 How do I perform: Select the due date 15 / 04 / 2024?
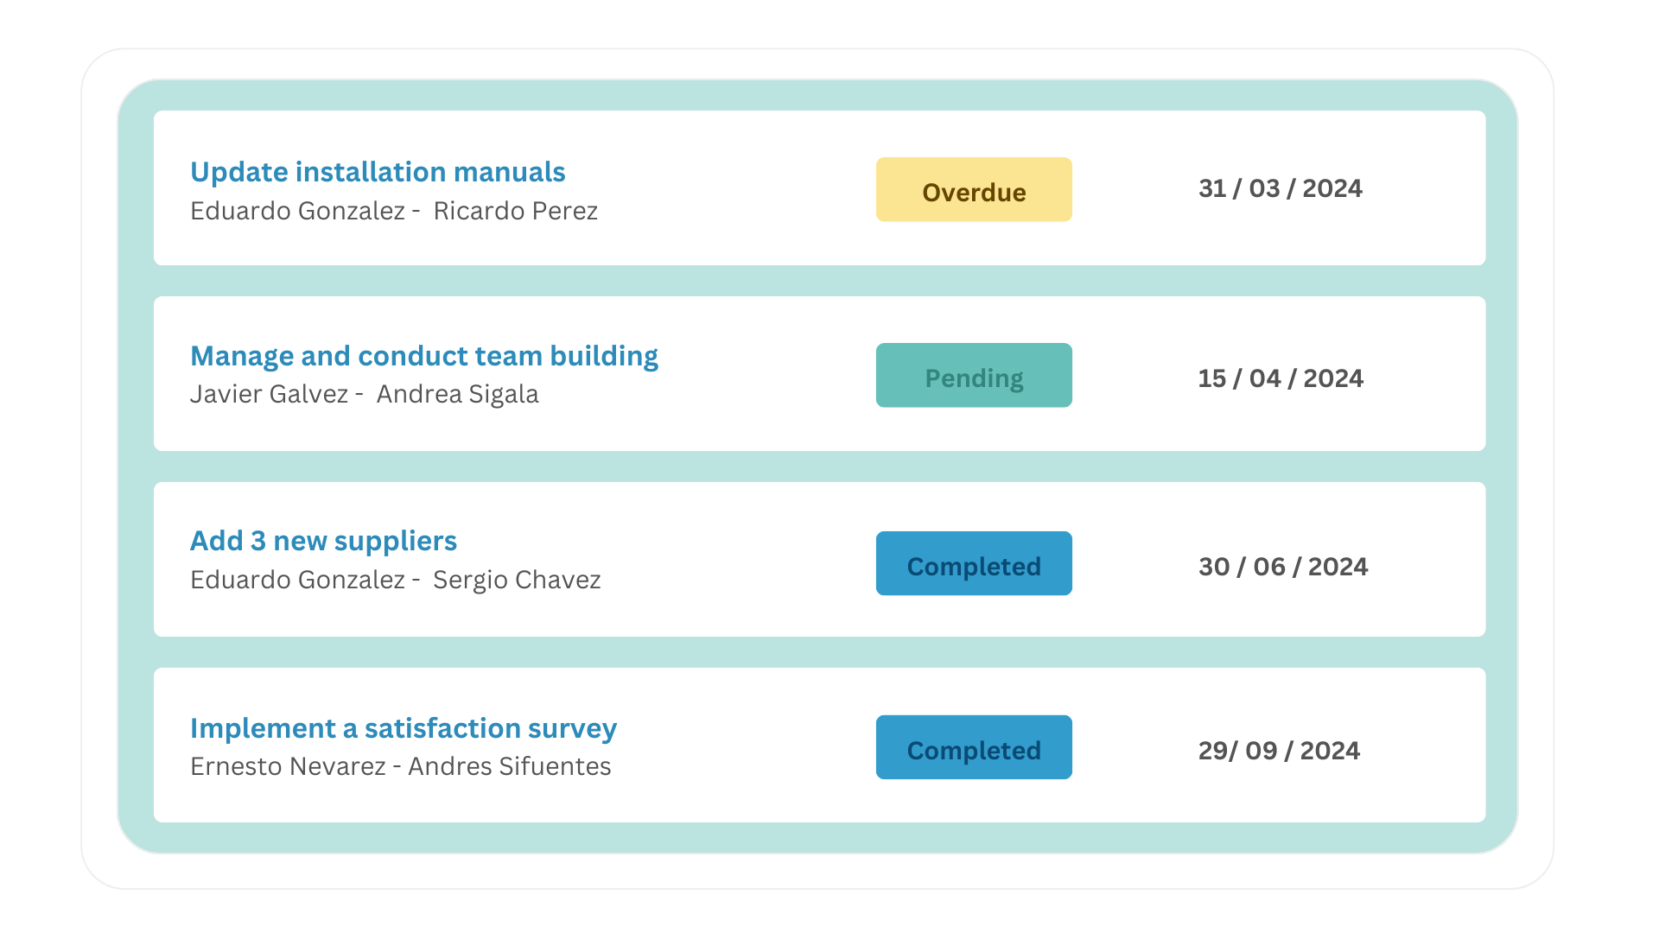coord(1280,378)
